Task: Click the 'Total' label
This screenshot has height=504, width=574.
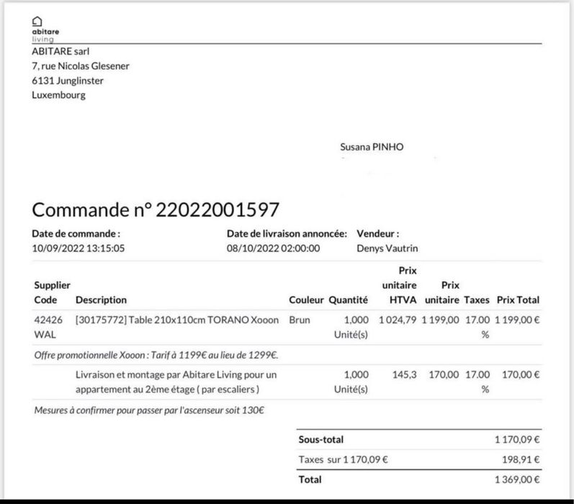Action: click(x=310, y=480)
